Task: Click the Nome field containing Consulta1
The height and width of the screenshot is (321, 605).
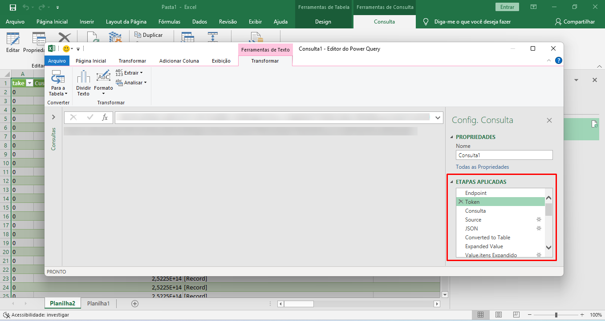Action: [504, 155]
